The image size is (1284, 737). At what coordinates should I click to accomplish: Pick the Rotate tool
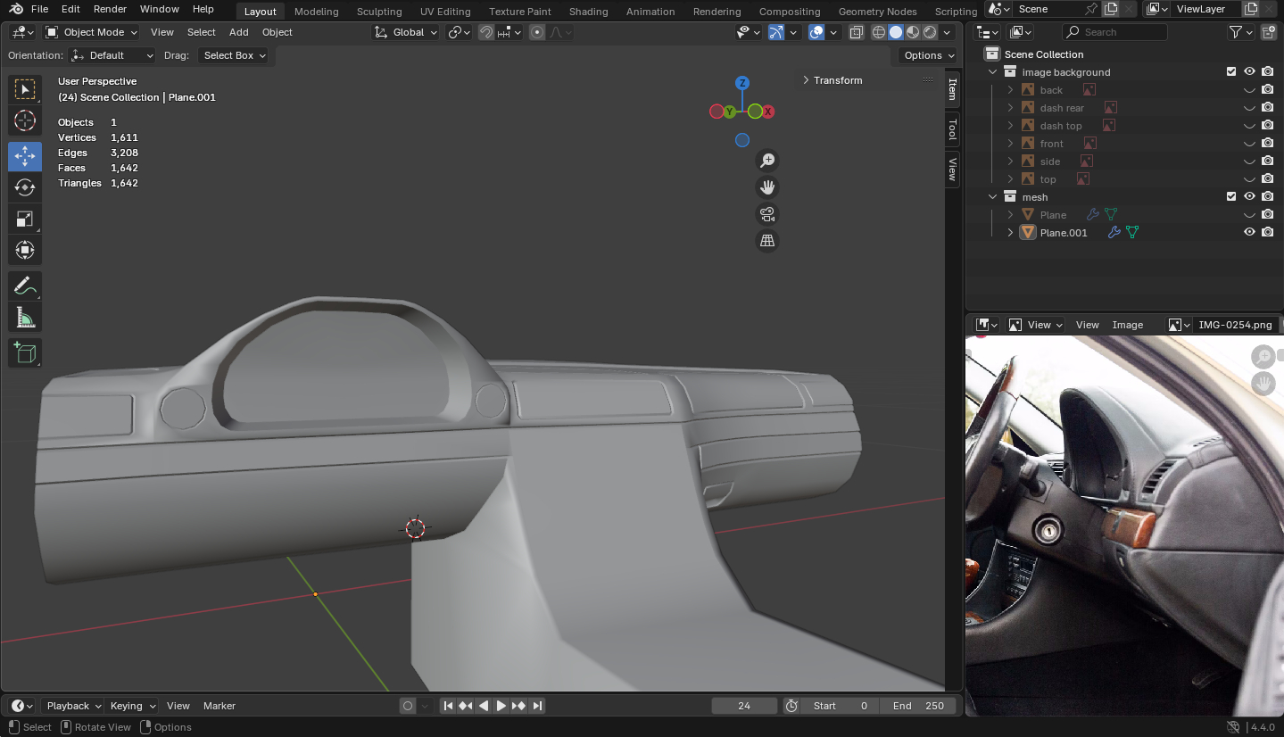[25, 187]
